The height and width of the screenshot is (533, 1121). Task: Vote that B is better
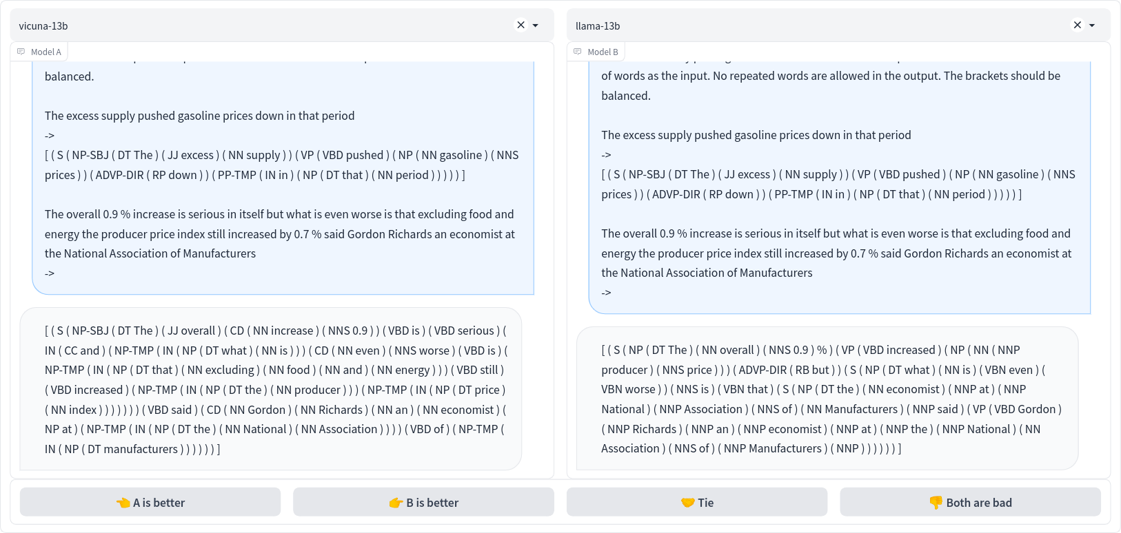point(423,502)
